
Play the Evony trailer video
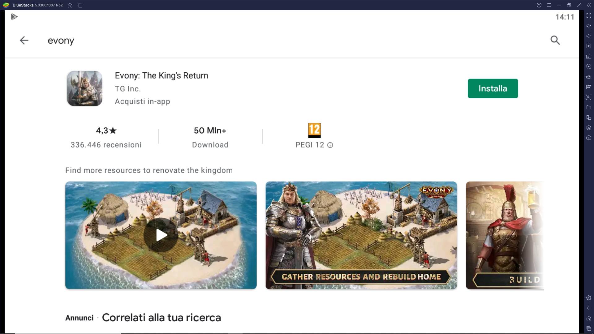tap(161, 235)
